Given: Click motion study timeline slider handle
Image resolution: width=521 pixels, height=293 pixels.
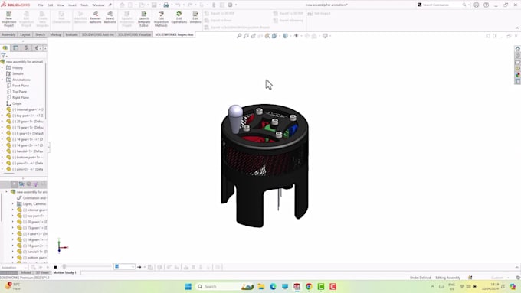Looking at the screenshot, I should (x=64, y=266).
